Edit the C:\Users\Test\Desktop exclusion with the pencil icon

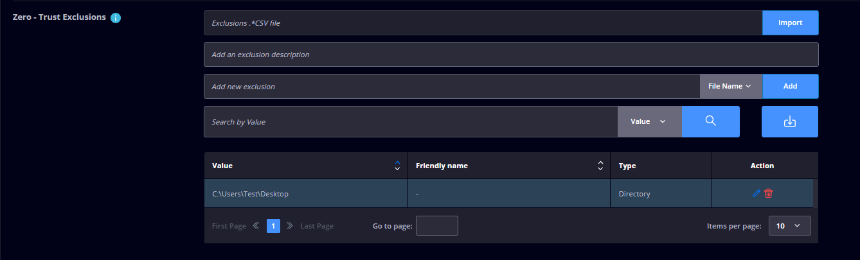[x=756, y=193]
